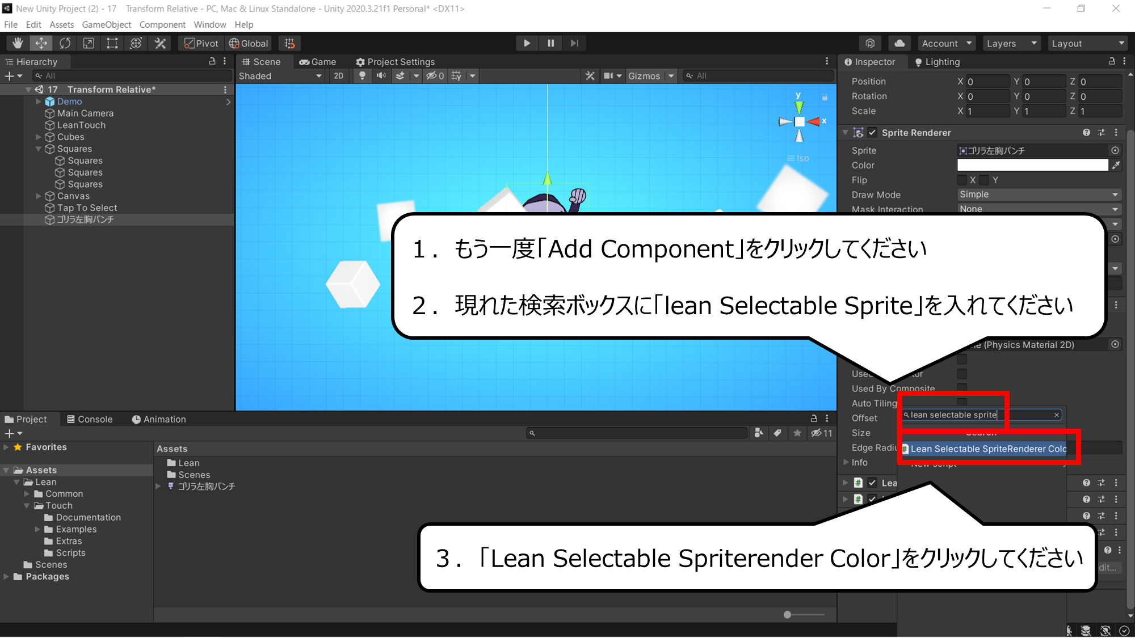The height and width of the screenshot is (638, 1135).
Task: Open the sprite Color picker swatch
Action: click(1033, 165)
